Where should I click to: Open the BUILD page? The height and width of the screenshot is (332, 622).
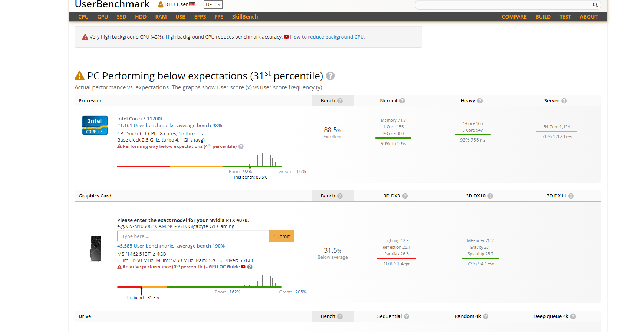543,17
